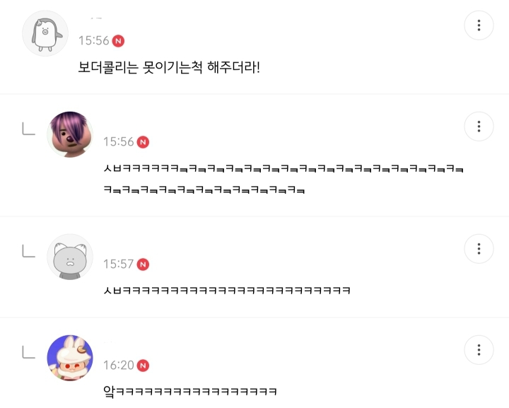Open the three-dot menu on the 16:20 reply
The width and height of the screenshot is (509, 408).
(479, 350)
